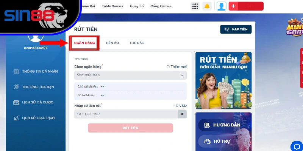Click the HỖ TRỢ headset icon
The width and height of the screenshot is (303, 151).
click(207, 141)
